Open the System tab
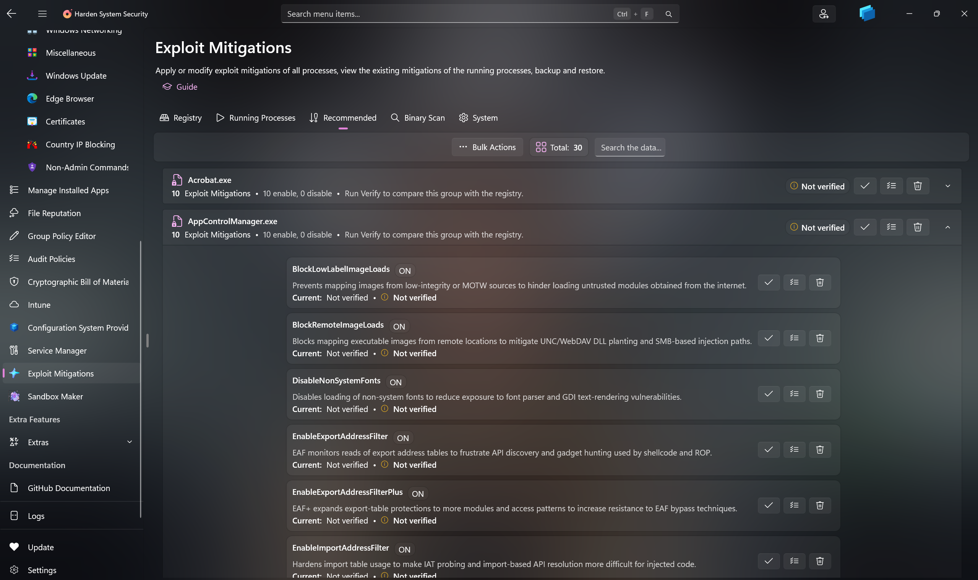Screen dimensions: 978x580 [x=478, y=118]
